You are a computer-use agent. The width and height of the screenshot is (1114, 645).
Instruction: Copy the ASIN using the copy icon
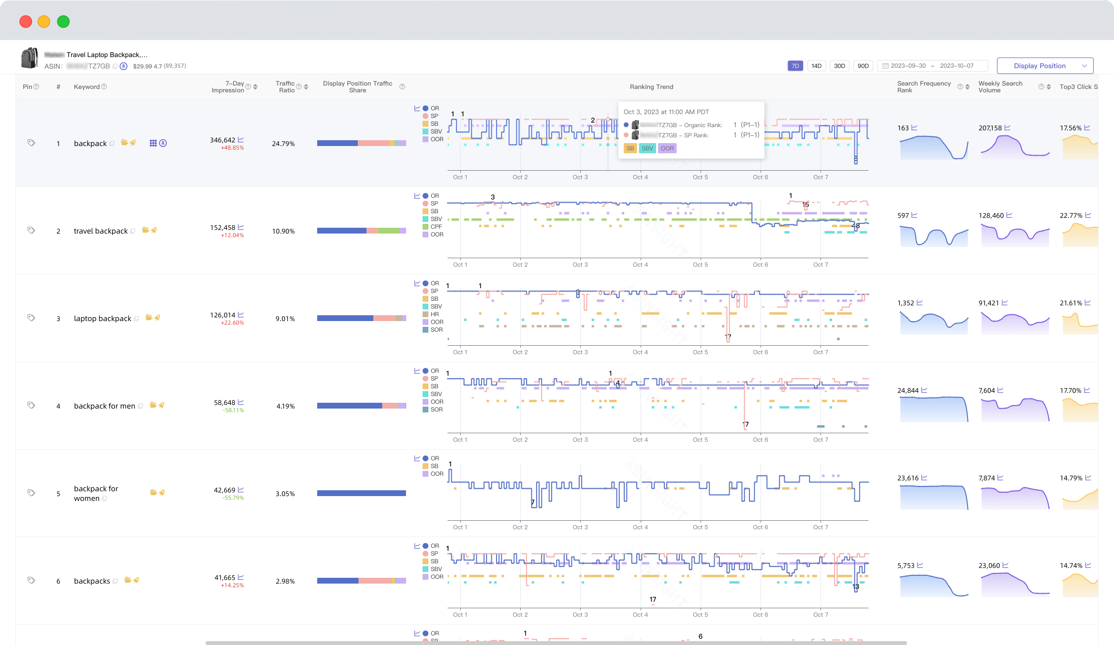(x=115, y=66)
